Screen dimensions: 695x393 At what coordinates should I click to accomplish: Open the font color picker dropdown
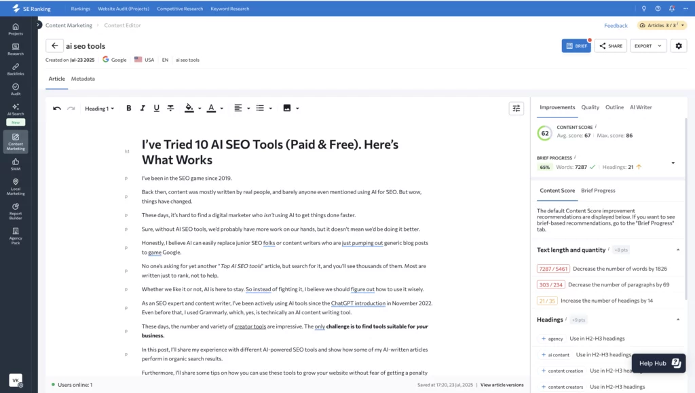pyautogui.click(x=219, y=108)
